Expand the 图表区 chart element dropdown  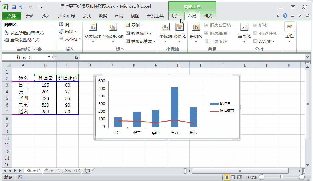[x=53, y=25]
